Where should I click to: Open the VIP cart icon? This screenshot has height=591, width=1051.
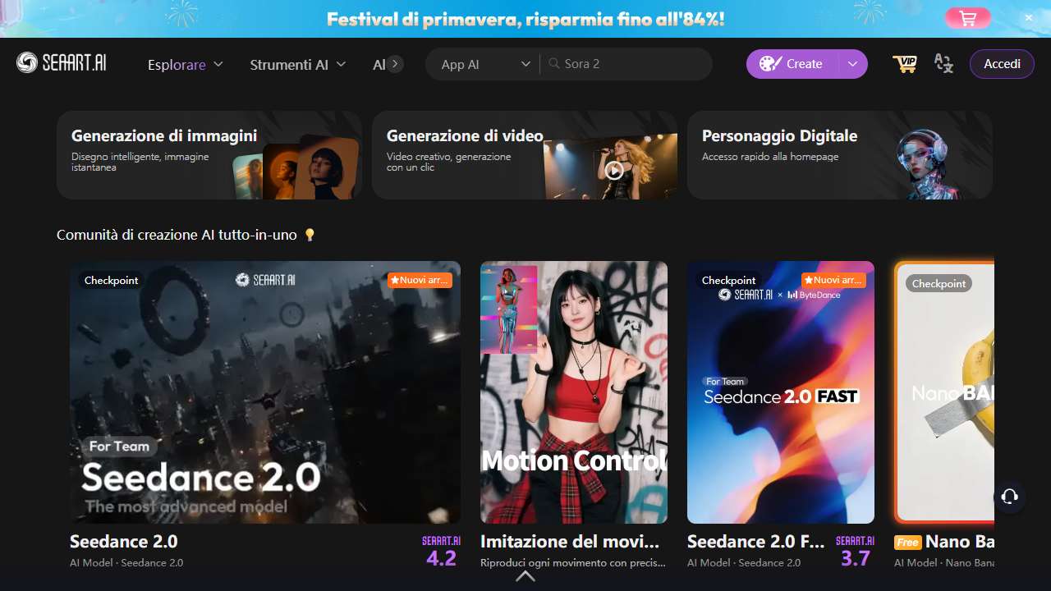tap(905, 64)
